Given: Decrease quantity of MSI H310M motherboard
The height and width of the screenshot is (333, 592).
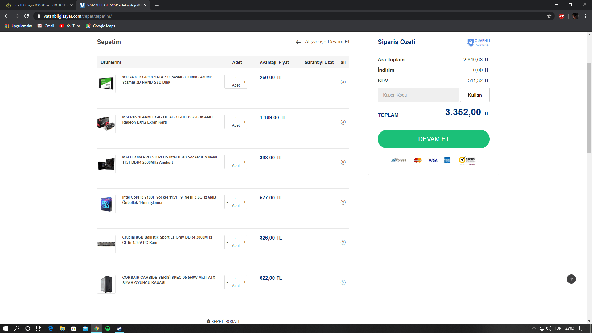Looking at the screenshot, I should pos(227,162).
